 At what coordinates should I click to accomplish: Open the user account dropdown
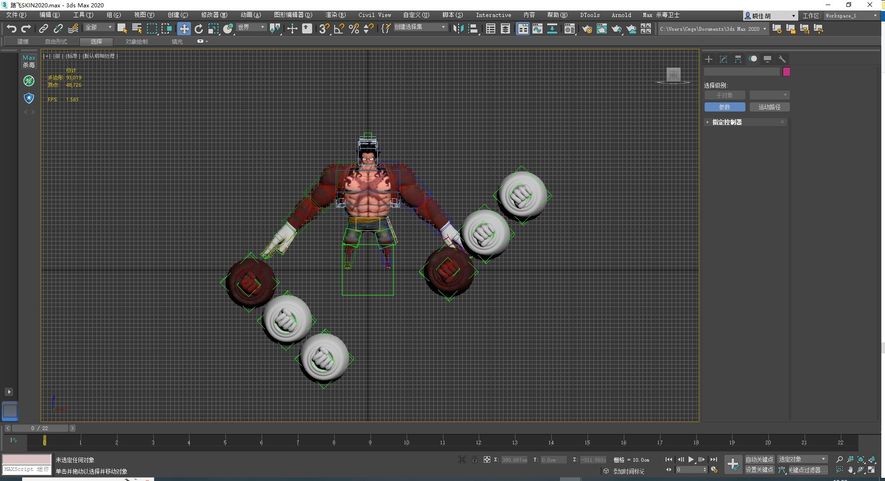point(770,16)
